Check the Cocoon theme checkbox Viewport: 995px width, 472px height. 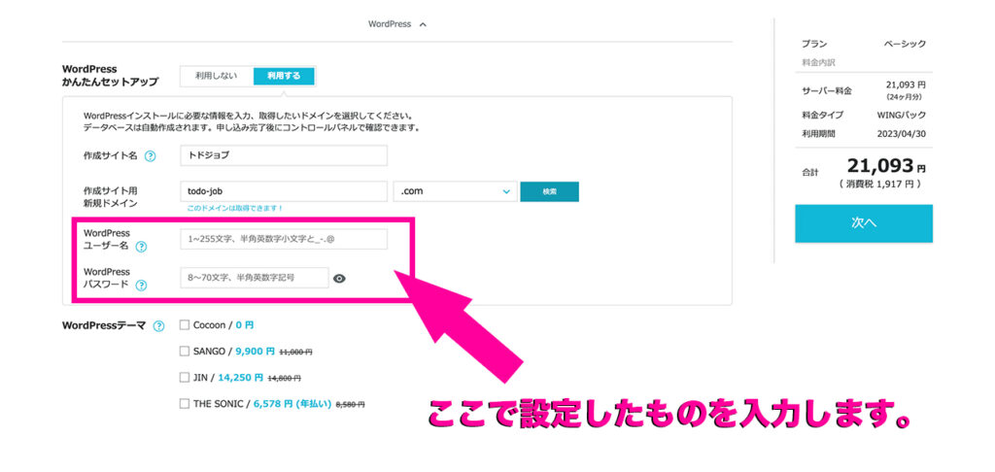click(185, 324)
